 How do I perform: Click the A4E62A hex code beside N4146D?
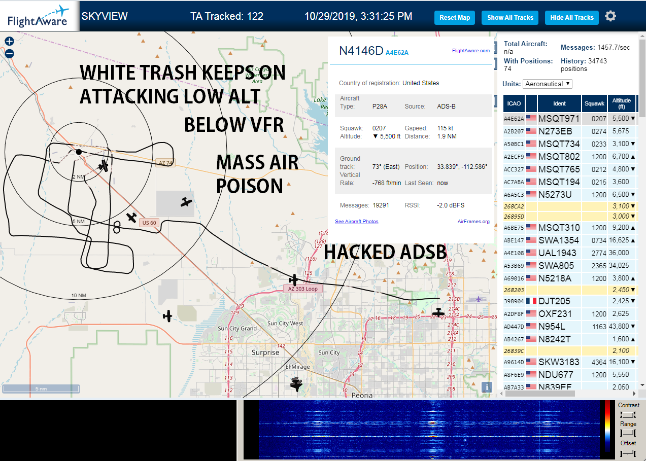397,52
